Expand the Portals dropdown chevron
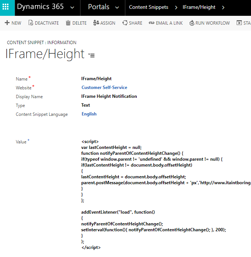 point(117,7)
